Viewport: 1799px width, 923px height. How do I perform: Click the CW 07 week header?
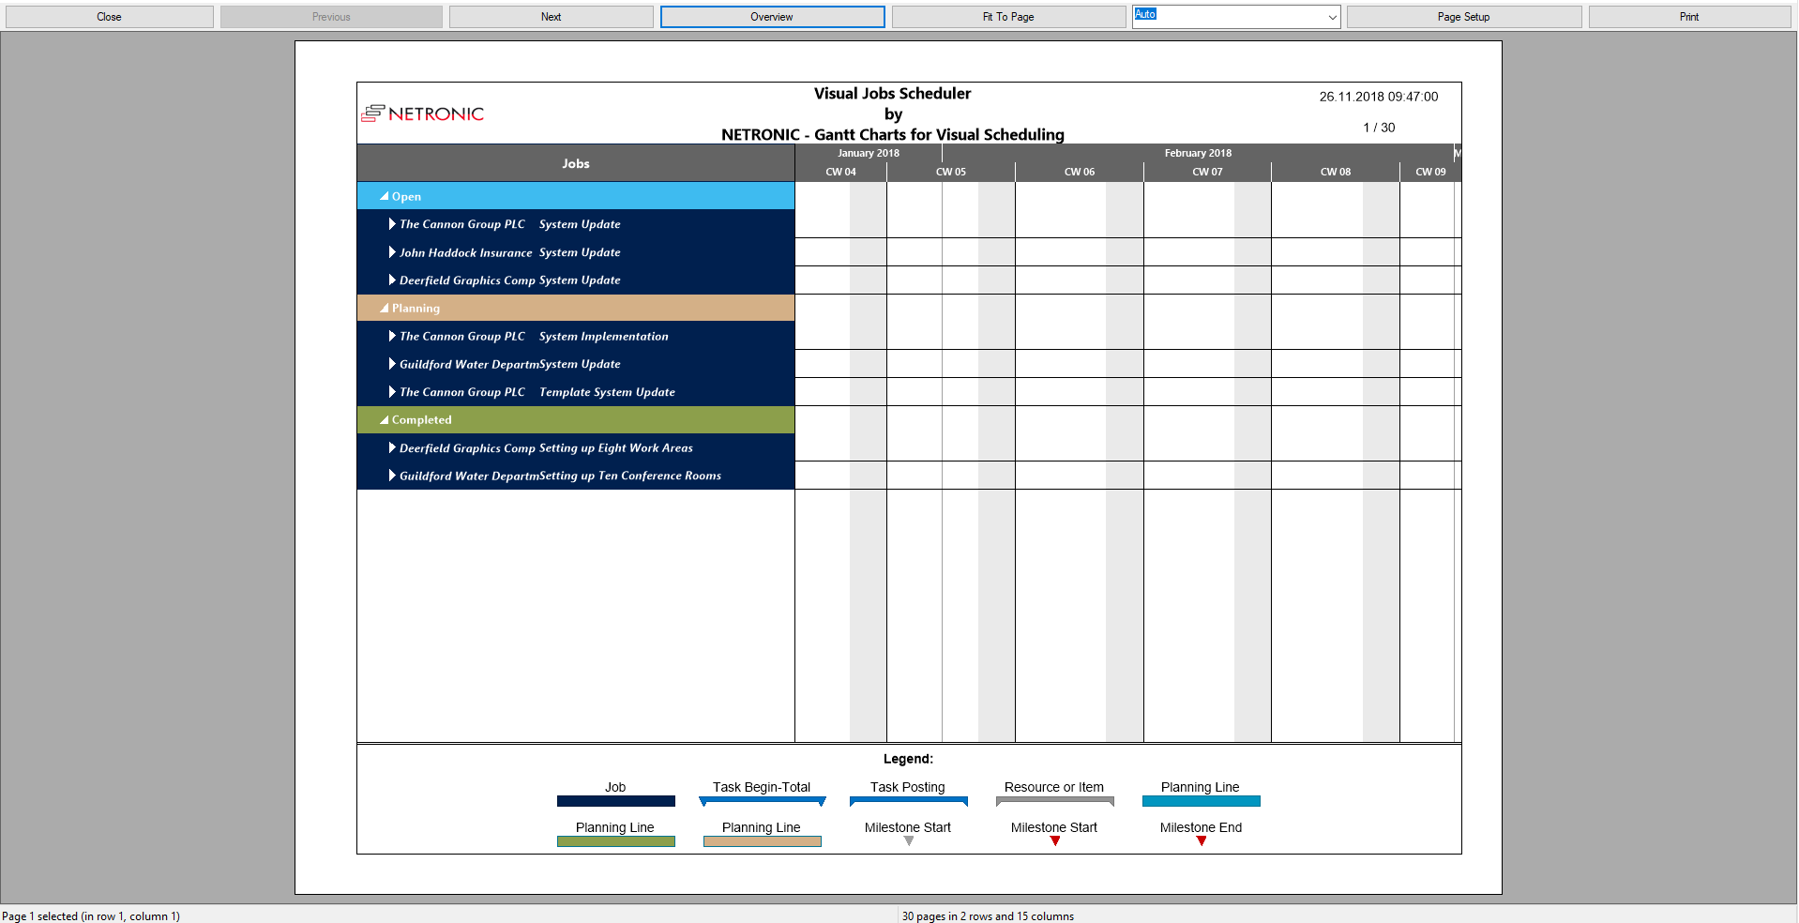click(x=1207, y=172)
